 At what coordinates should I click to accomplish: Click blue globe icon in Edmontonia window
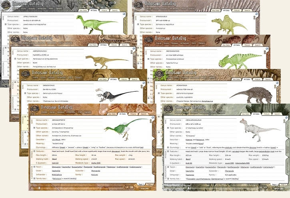(x=277, y=83)
